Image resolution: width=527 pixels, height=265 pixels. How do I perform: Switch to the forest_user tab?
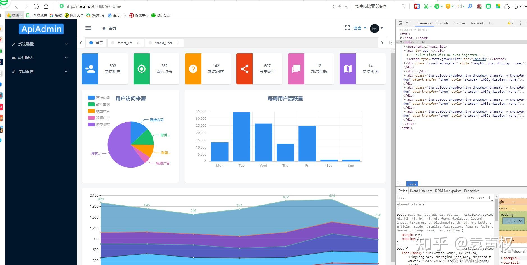(x=164, y=43)
